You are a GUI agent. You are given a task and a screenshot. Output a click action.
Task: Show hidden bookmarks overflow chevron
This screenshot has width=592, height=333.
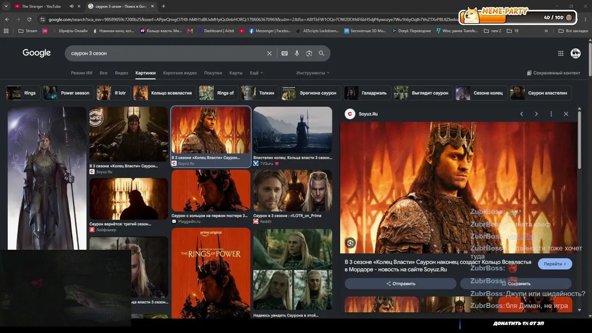[546, 31]
